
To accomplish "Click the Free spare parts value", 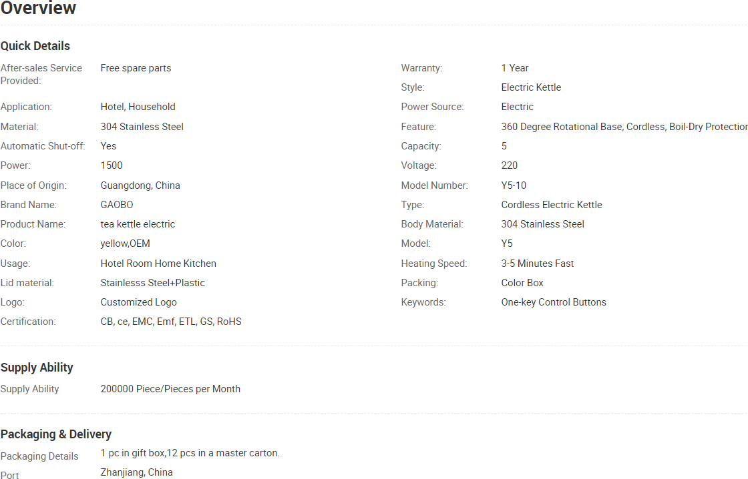I will 136,68.
